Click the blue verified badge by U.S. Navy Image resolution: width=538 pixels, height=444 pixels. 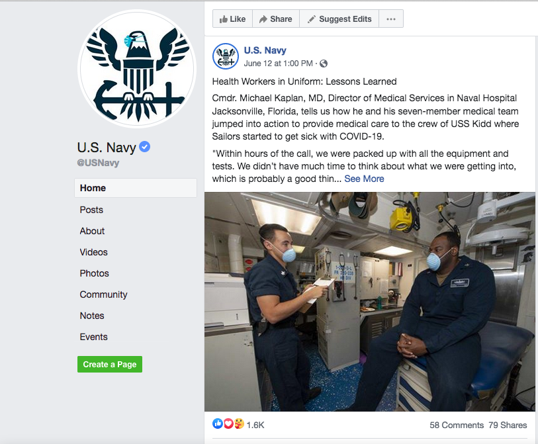point(145,147)
